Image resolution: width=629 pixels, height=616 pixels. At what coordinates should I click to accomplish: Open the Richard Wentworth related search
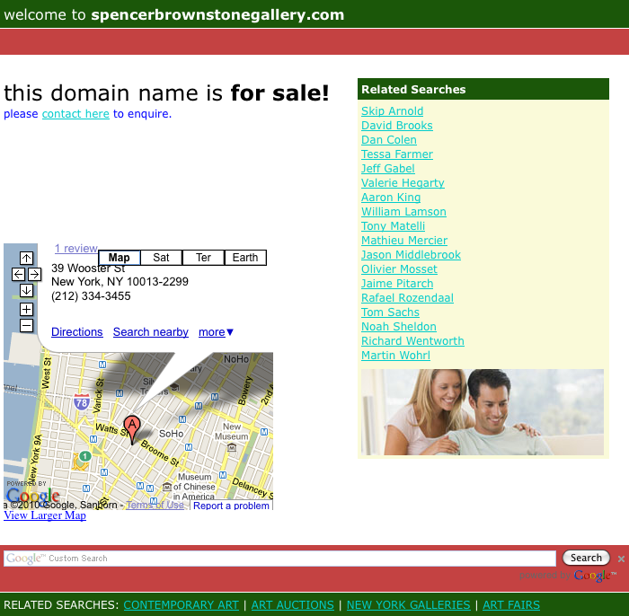tap(412, 341)
